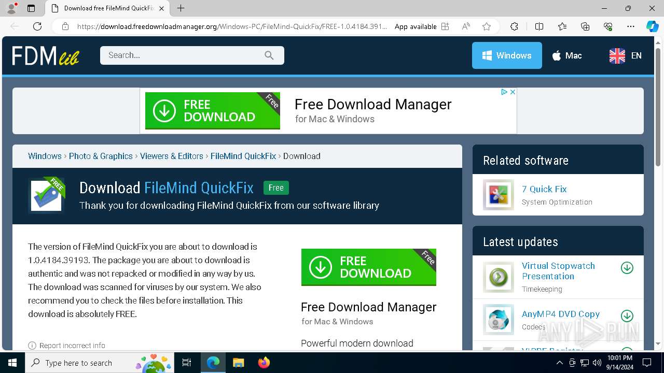Image resolution: width=664 pixels, height=373 pixels.
Task: Open a new browser tab
Action: 181,8
